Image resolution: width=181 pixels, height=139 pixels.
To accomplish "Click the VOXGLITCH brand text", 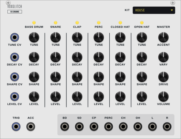I will (x=15, y=7).
